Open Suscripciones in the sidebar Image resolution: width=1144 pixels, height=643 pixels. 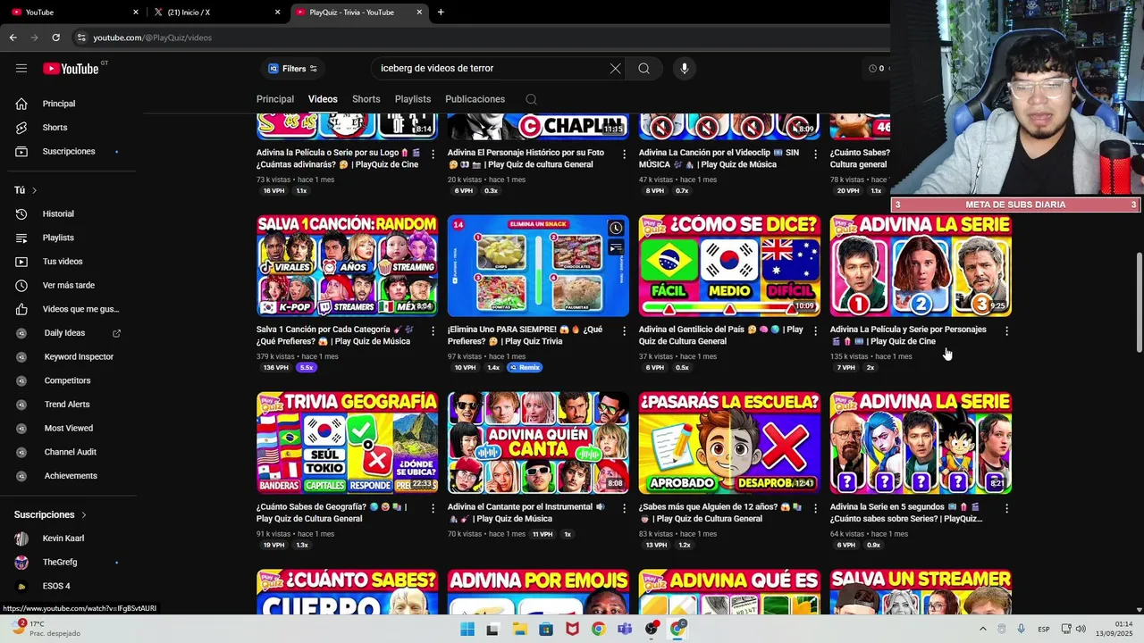pyautogui.click(x=68, y=151)
